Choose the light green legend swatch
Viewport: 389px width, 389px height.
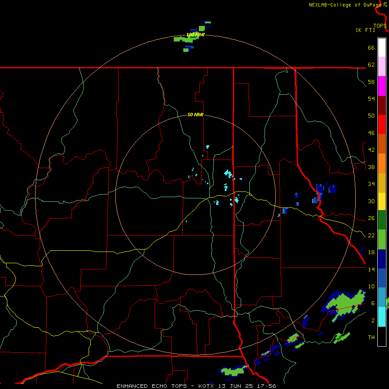click(382, 239)
